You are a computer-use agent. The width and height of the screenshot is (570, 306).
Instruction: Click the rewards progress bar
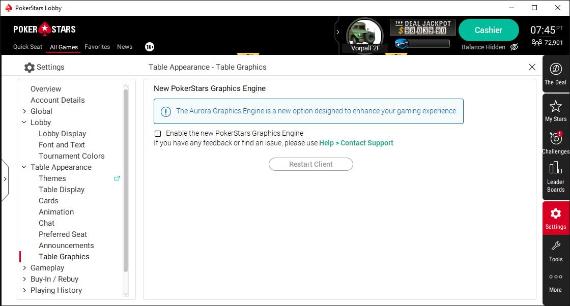pyautogui.click(x=429, y=44)
